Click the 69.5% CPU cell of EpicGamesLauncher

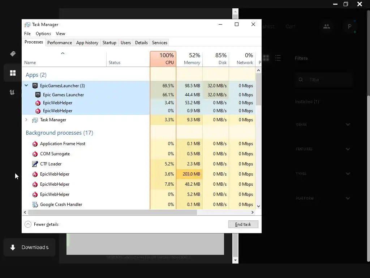click(x=163, y=85)
